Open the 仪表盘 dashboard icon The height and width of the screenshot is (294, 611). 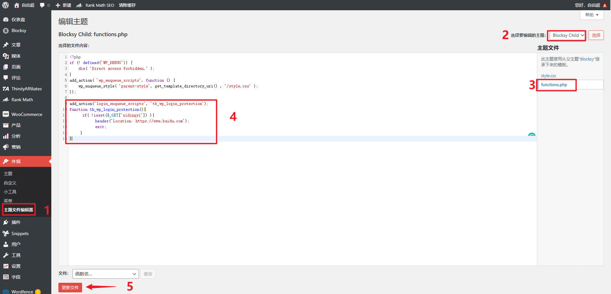[x=6, y=20]
